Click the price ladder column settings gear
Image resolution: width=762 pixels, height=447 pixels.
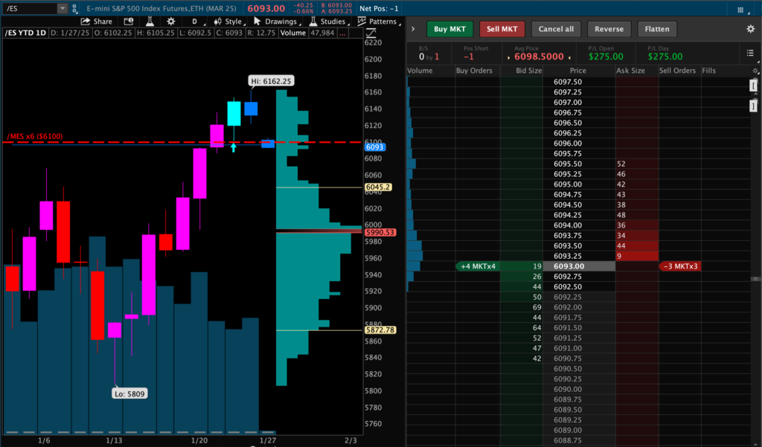755,71
